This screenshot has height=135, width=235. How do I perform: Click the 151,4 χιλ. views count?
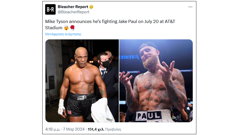(96, 129)
